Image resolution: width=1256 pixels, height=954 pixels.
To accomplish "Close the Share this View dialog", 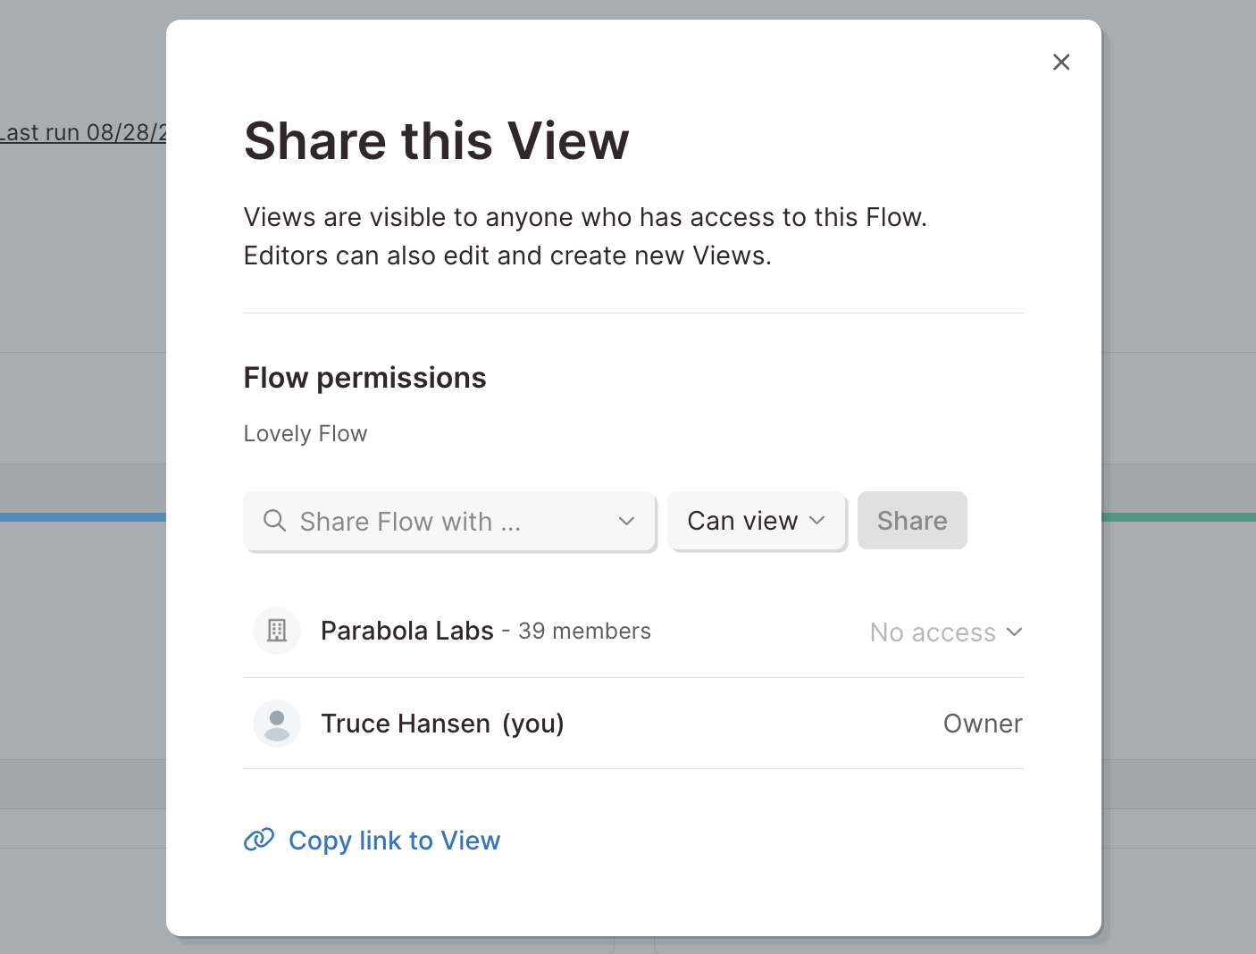I will 1061,62.
